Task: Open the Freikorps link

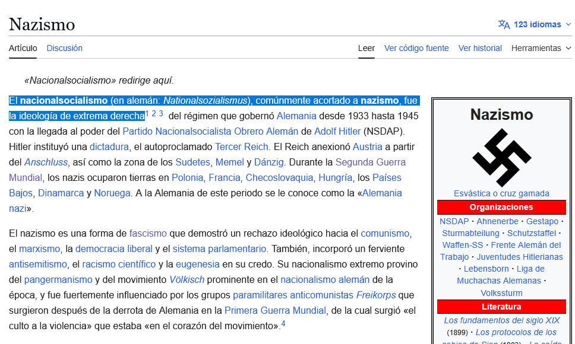Action: [x=376, y=295]
